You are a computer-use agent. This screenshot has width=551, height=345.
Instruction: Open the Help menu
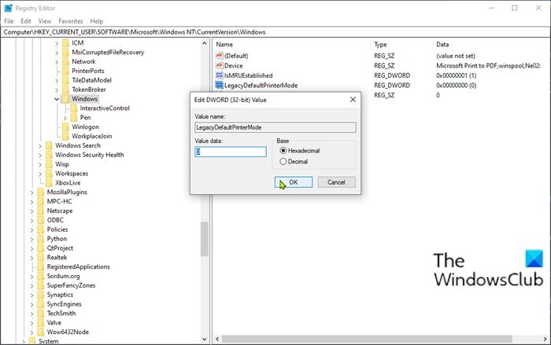(x=97, y=21)
